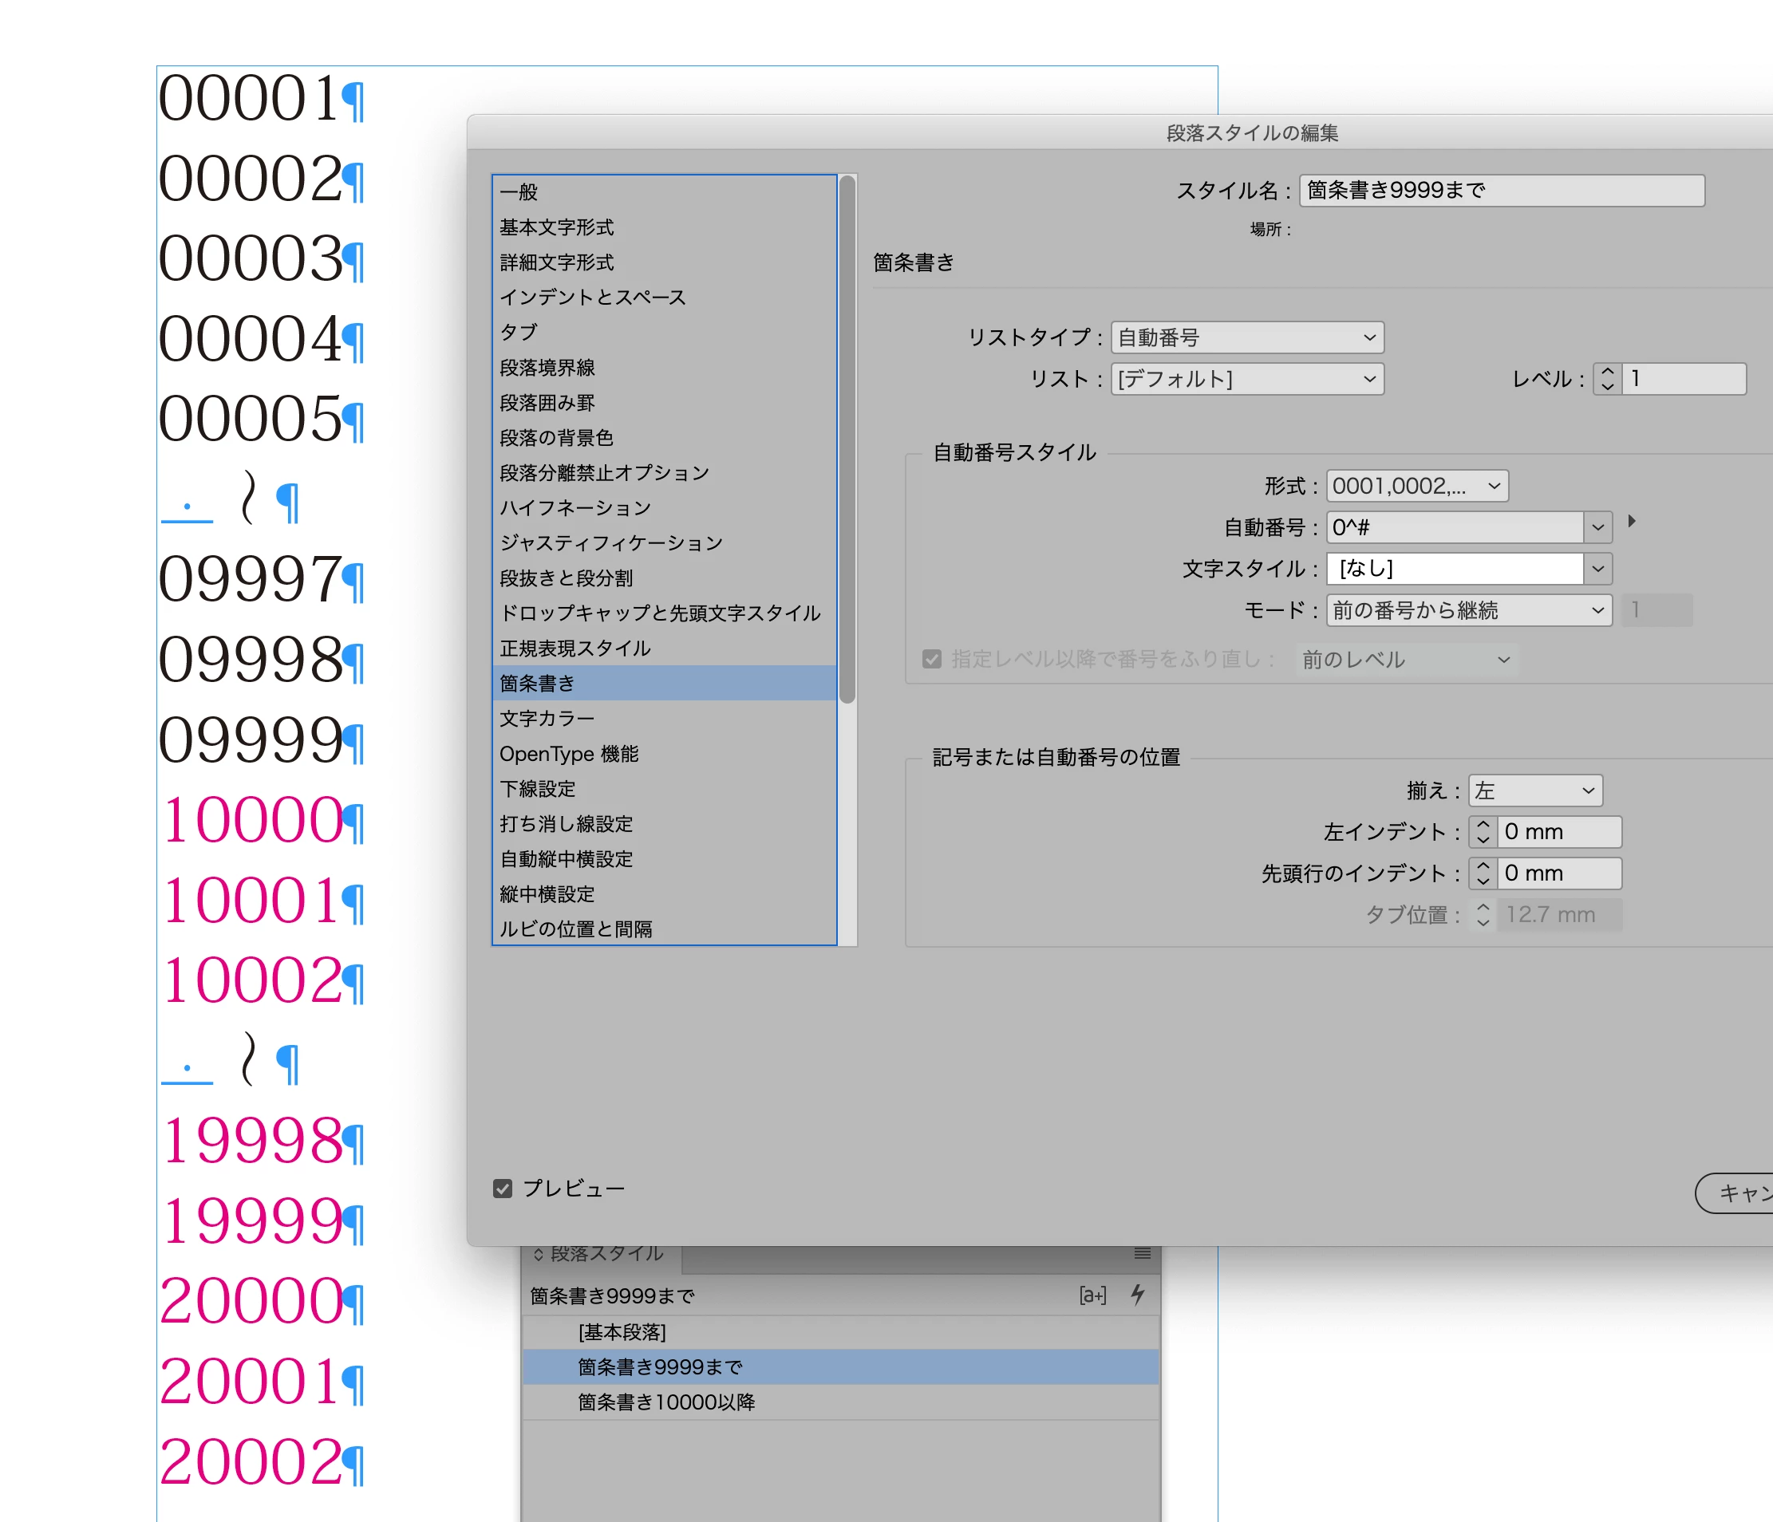The width and height of the screenshot is (1773, 1522).
Task: Click the clear overrides [a+] icon
Action: coord(1092,1295)
